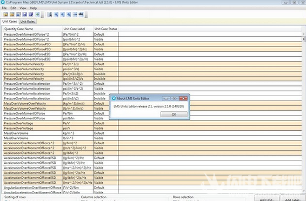Viewport: 306px width, 201px height.
Task: Close the About LMS Units Editor dialog
Action: click(x=183, y=98)
